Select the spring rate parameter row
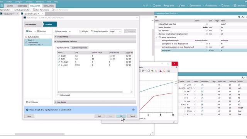The width and height of the screenshot is (247, 139). tap(204, 51)
